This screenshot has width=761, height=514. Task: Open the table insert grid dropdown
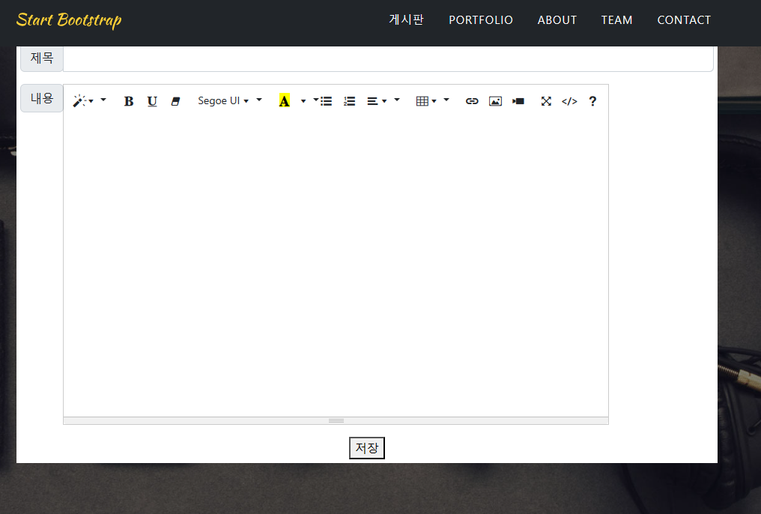[x=427, y=101]
